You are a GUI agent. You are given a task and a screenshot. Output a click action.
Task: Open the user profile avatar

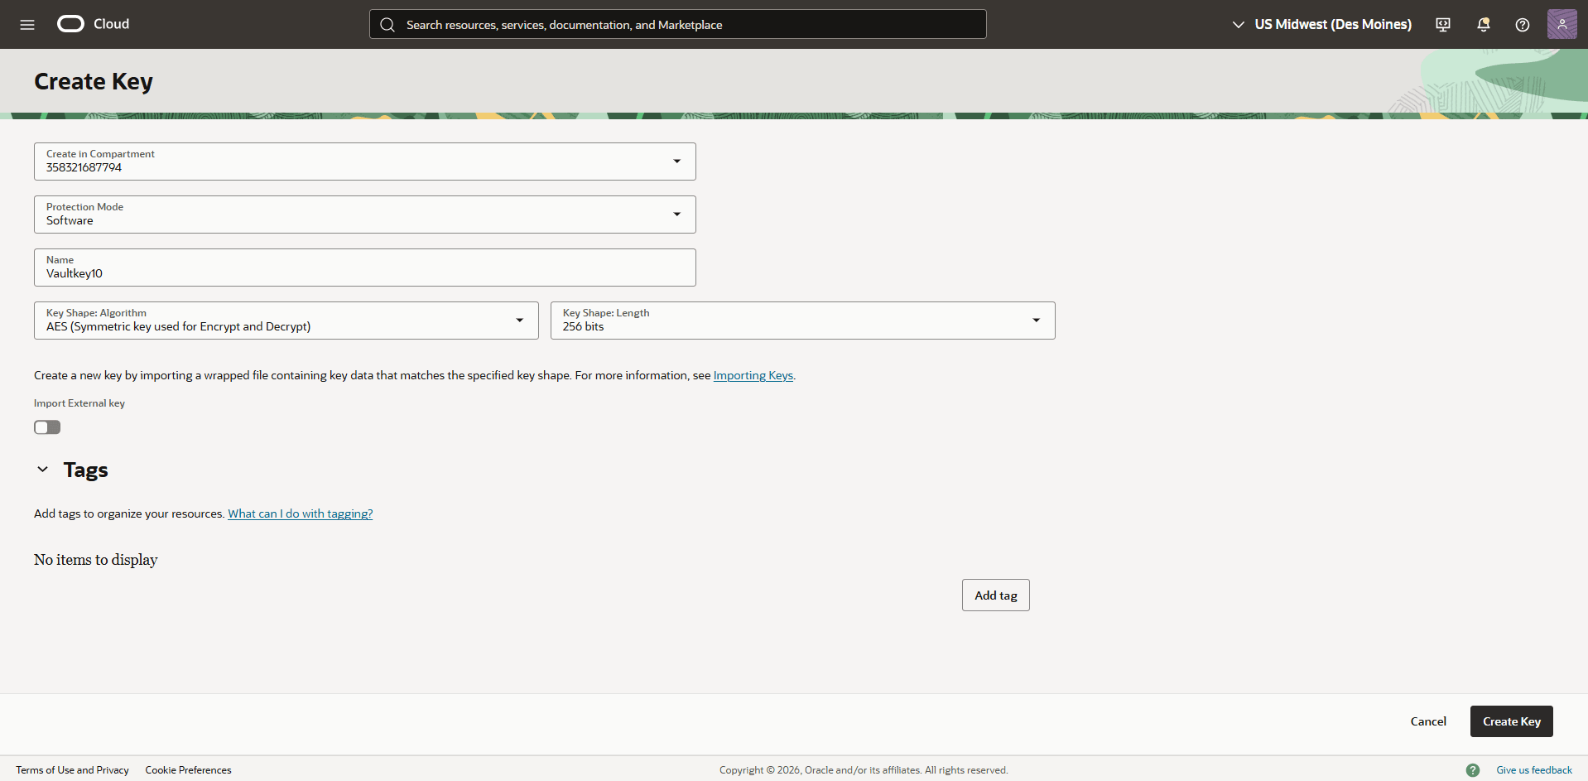point(1562,24)
